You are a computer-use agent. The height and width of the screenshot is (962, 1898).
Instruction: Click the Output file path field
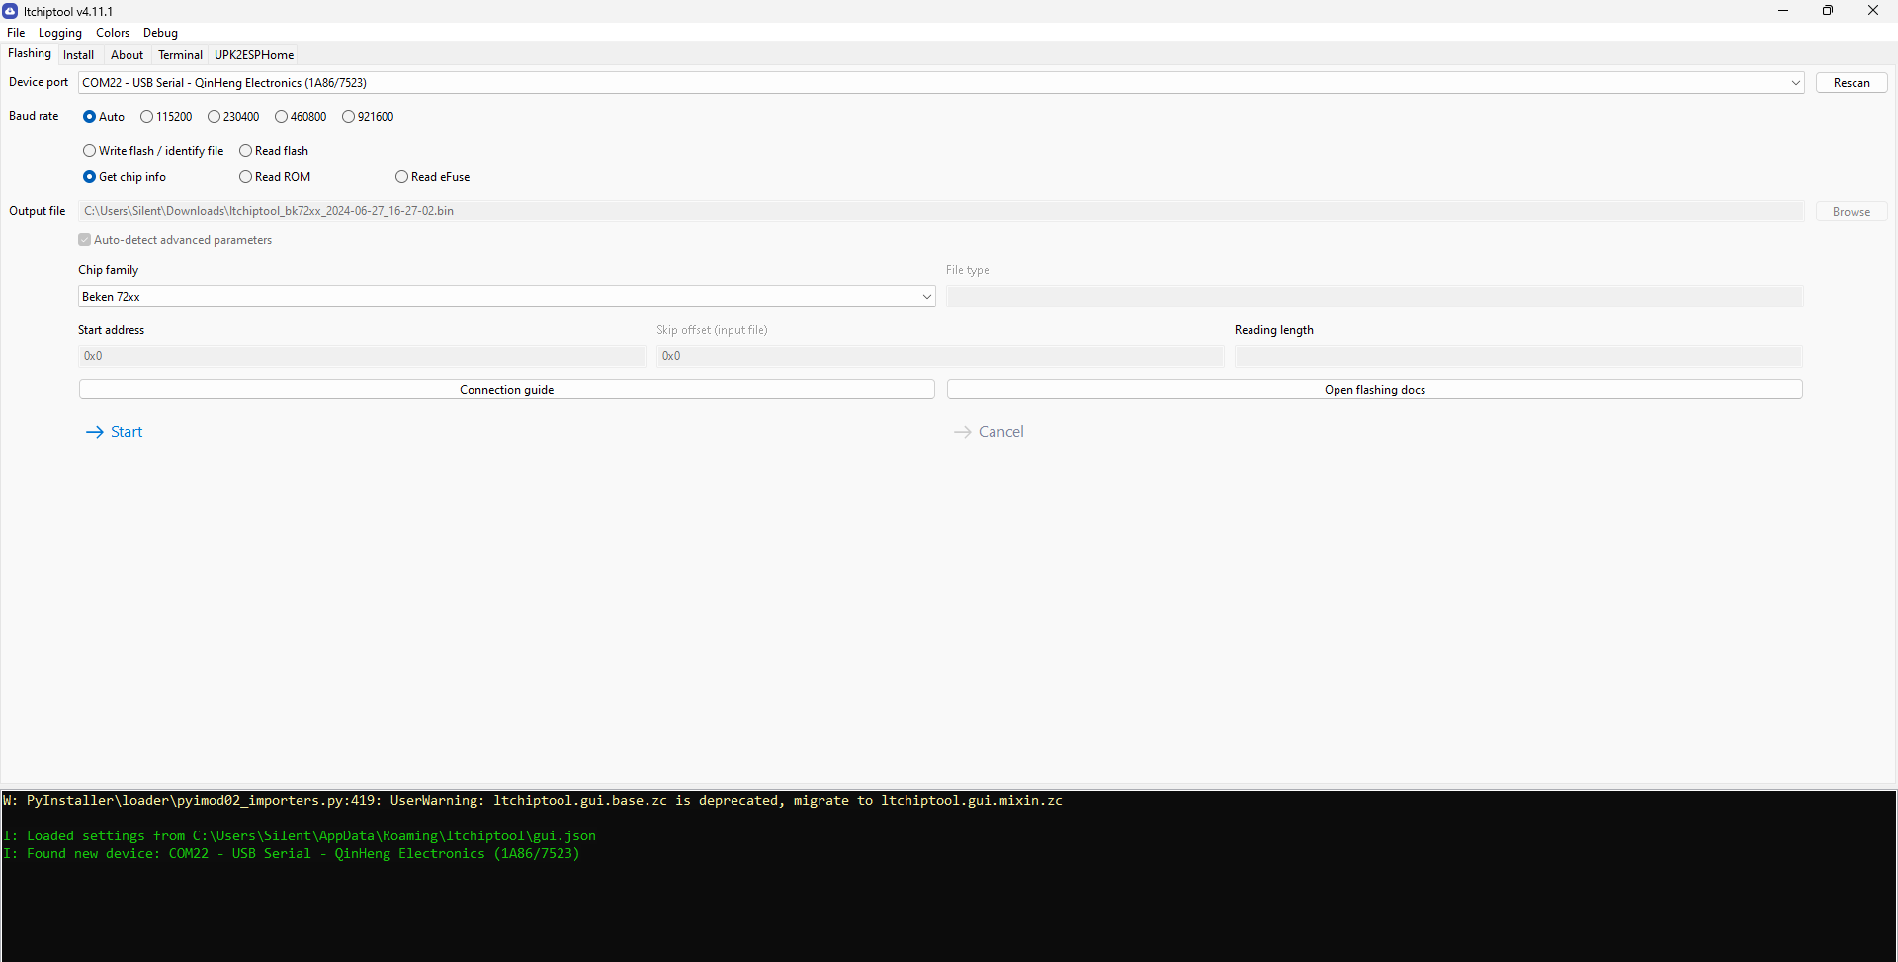[x=941, y=211]
